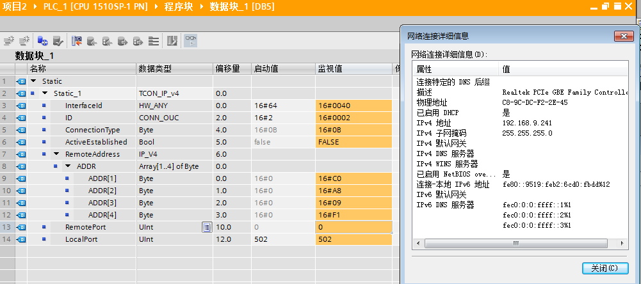Image resolution: width=641 pixels, height=284 pixels.
Task: Click the tag icon in the ActiveEstablished row
Action: click(x=21, y=142)
